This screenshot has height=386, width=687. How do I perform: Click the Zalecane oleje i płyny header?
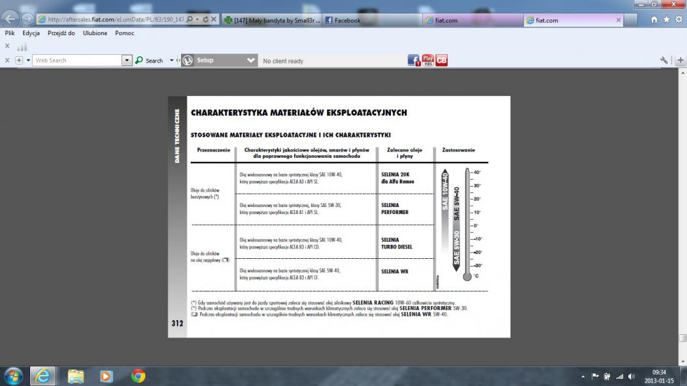click(x=404, y=153)
